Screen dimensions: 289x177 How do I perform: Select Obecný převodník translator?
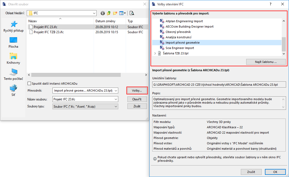click(178, 32)
